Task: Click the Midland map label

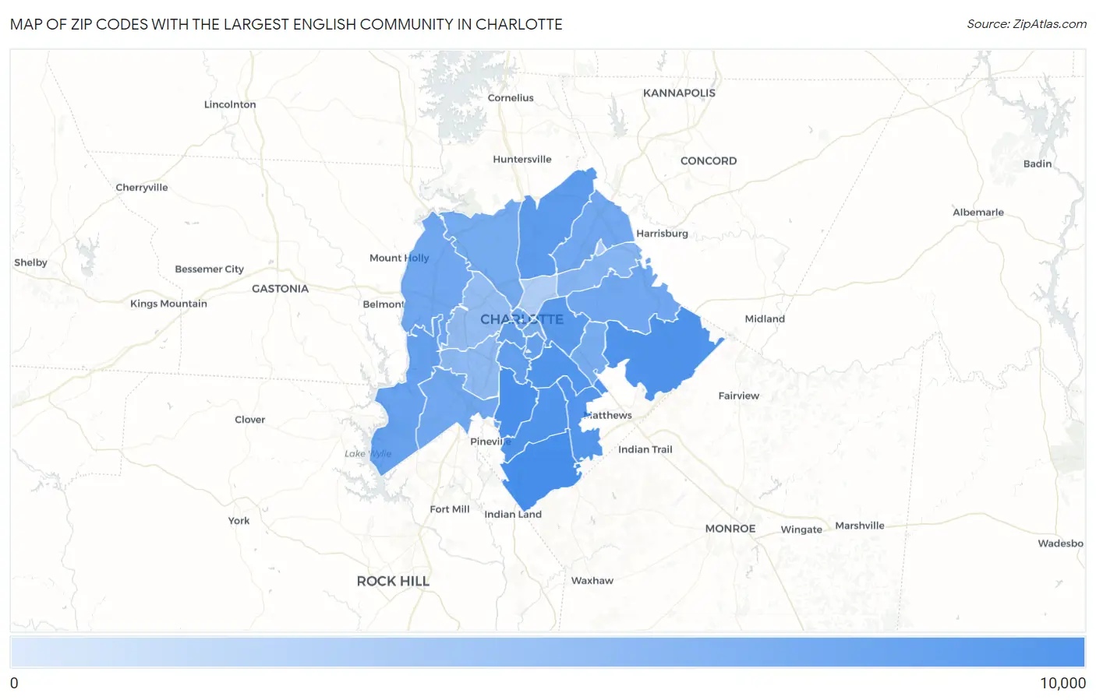Action: pos(765,319)
